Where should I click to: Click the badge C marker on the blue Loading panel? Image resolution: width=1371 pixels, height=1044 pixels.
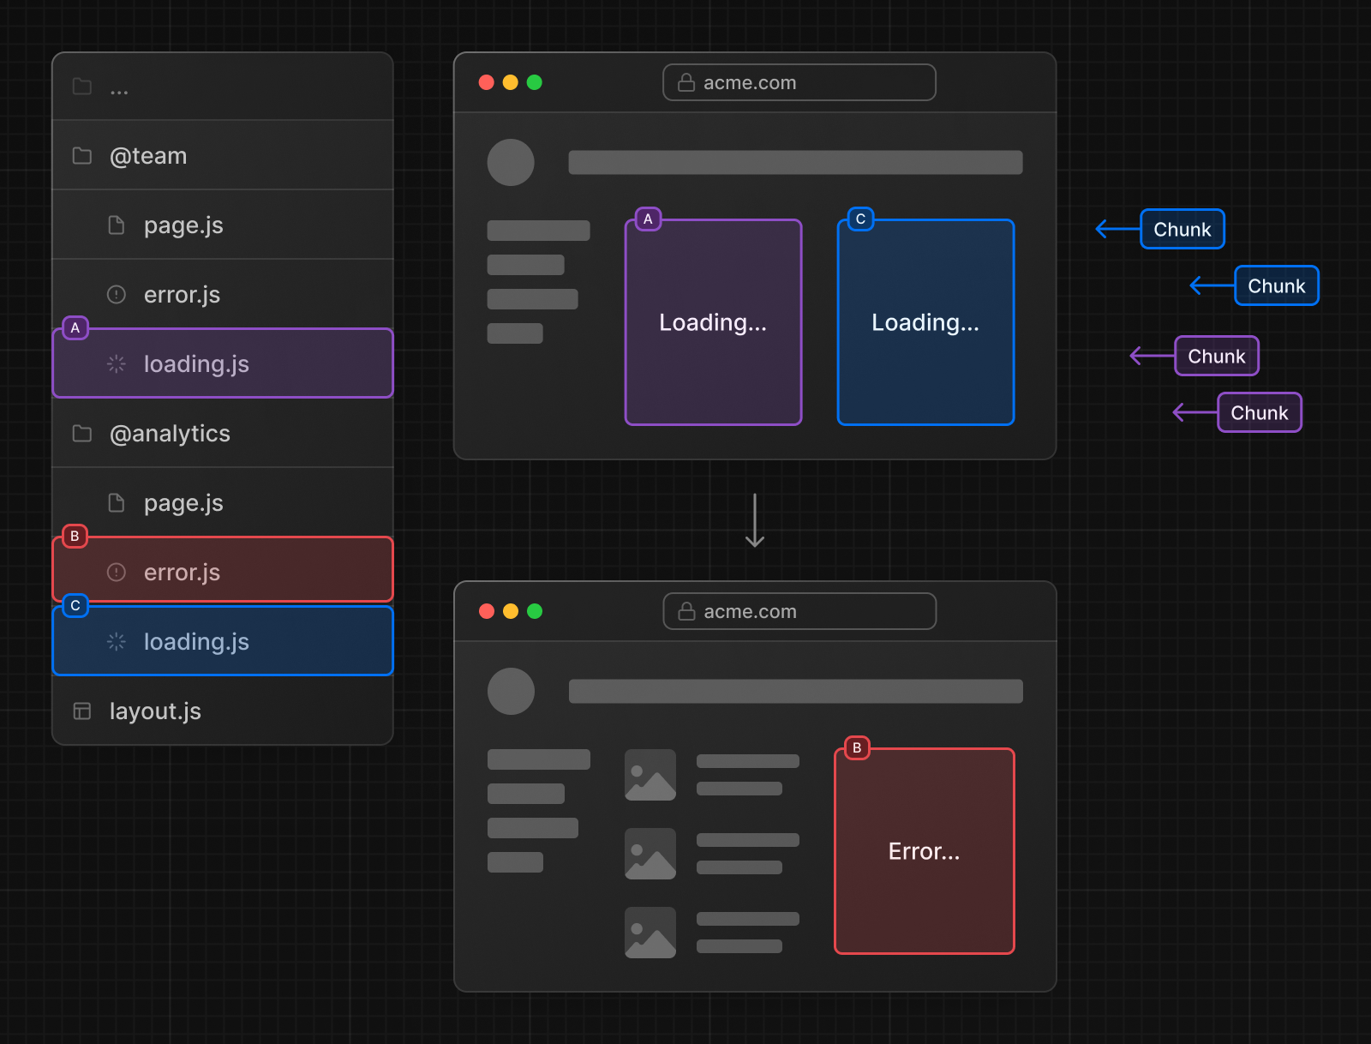860,219
